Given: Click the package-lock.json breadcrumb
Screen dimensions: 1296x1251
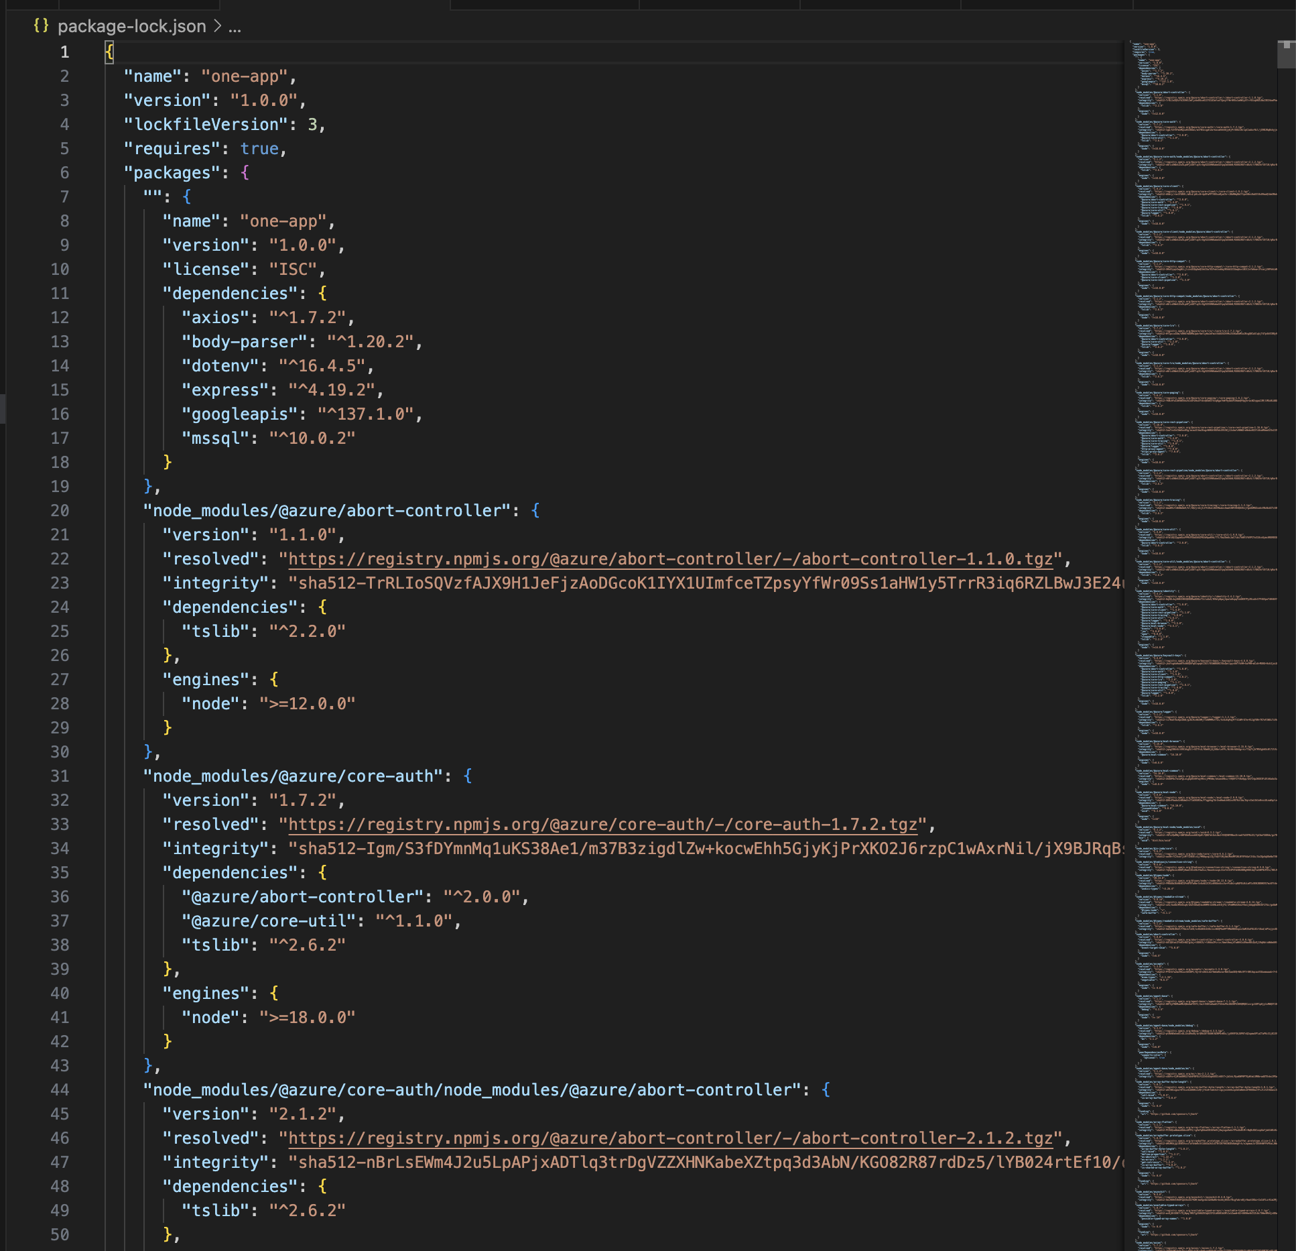Looking at the screenshot, I should [132, 26].
